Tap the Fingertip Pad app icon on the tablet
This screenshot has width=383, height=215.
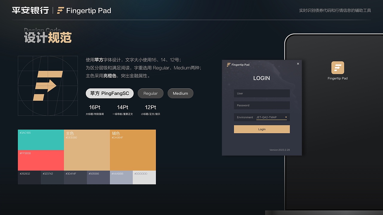[x=338, y=68]
